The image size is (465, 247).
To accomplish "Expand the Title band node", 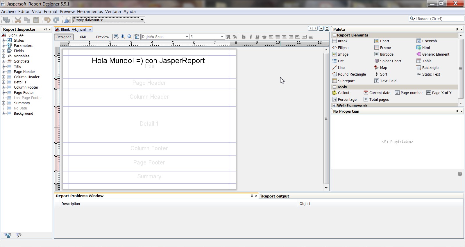I will point(4,67).
